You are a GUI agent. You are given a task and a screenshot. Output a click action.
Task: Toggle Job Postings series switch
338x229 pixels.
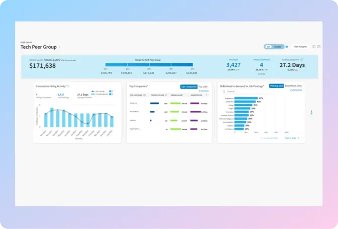(111, 91)
